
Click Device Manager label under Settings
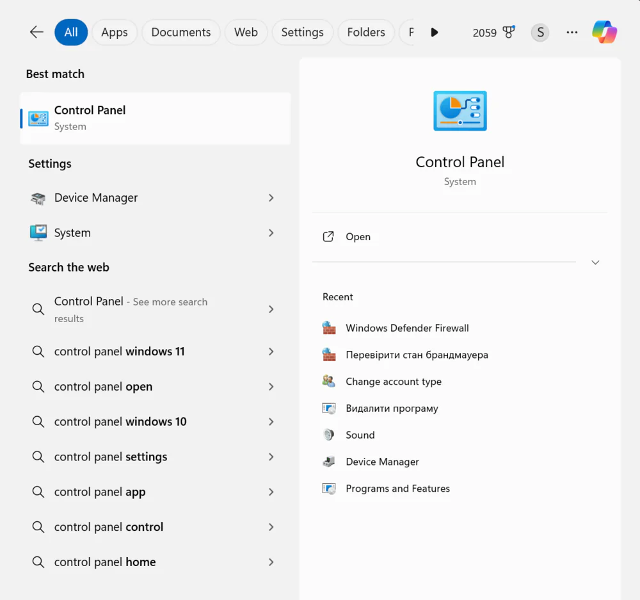96,198
